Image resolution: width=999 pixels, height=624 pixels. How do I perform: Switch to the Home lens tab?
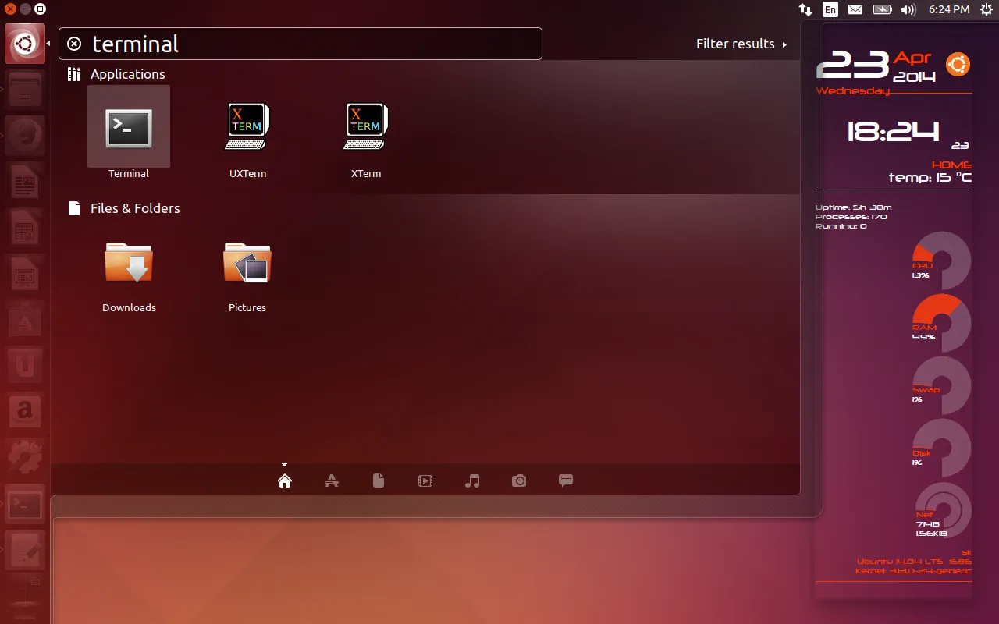[285, 480]
